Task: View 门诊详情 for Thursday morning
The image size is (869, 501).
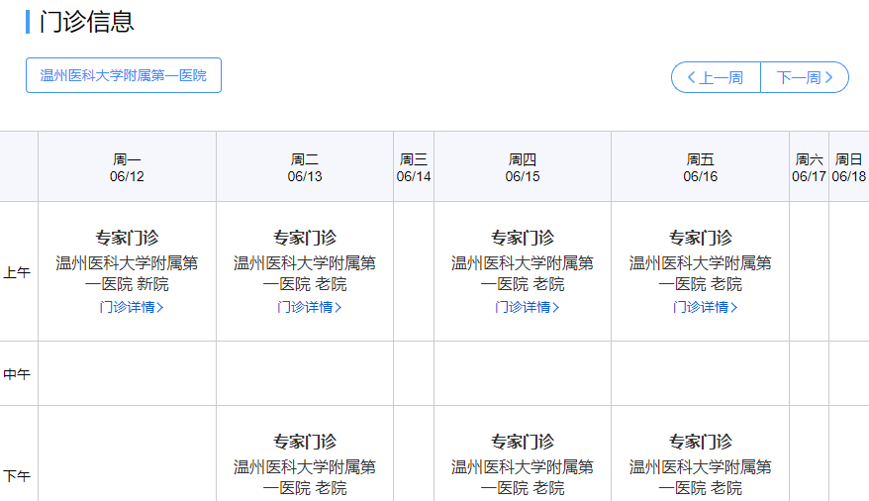Action: tap(527, 307)
